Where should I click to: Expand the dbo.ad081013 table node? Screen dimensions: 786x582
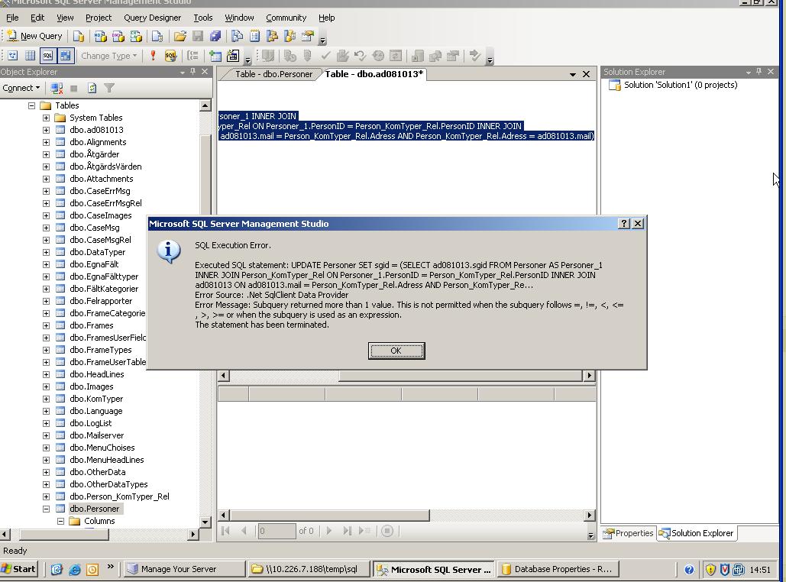(46, 130)
